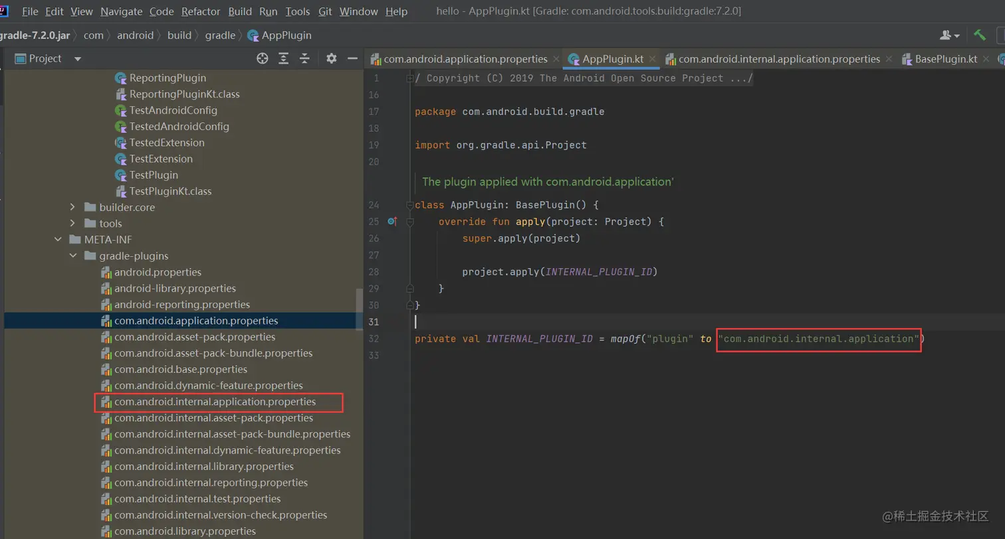Click the Expand All icon in Project panel
Image resolution: width=1005 pixels, height=539 pixels.
coord(284,59)
